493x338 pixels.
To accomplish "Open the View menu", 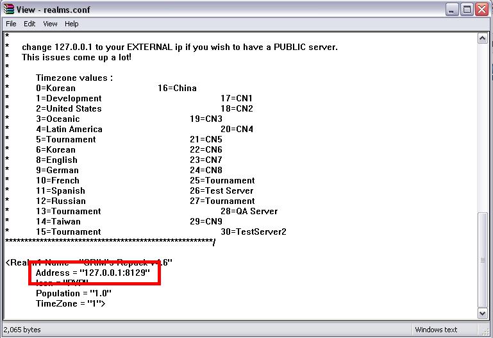I will pos(50,24).
